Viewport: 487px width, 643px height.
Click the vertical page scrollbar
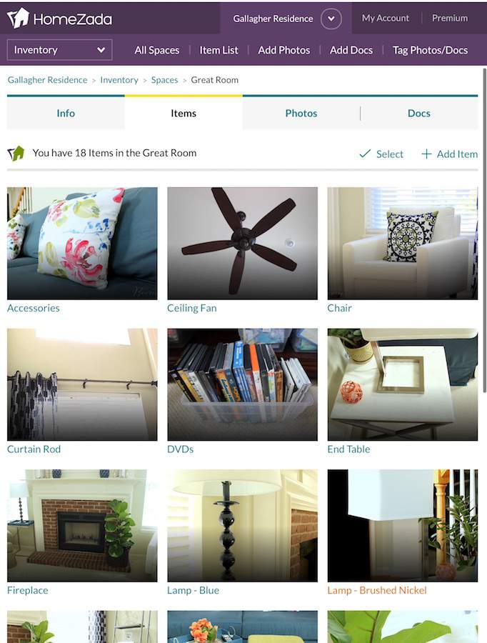[x=485, y=229]
